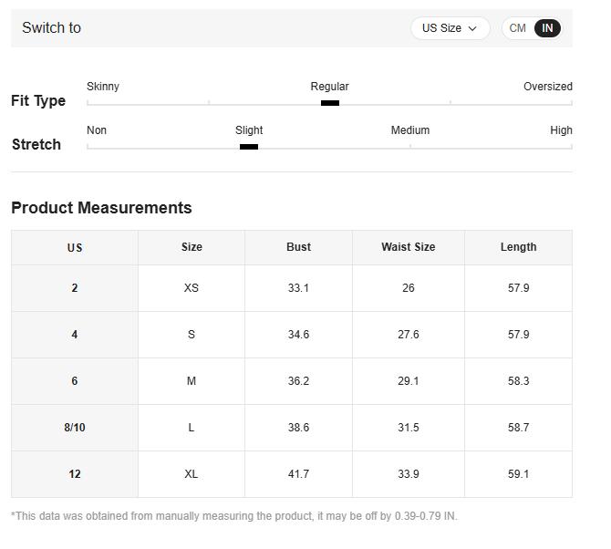The width and height of the screenshot is (611, 549).
Task: Click the Bust column header
Action: 298,247
